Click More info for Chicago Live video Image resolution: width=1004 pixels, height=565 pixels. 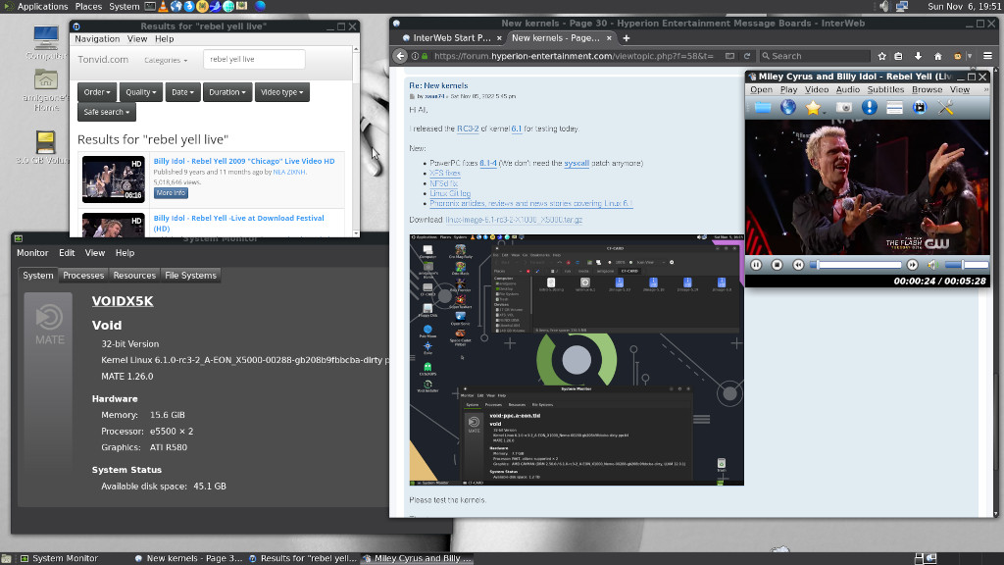pos(171,193)
